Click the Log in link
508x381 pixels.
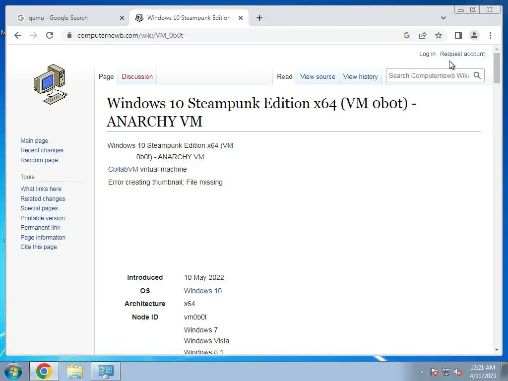click(427, 54)
